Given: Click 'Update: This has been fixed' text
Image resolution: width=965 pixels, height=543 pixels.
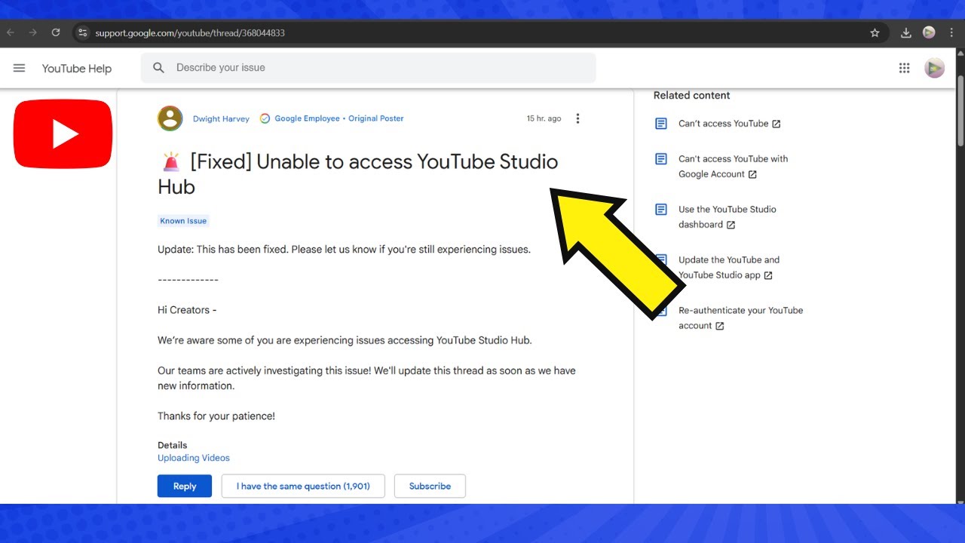Looking at the screenshot, I should (344, 250).
